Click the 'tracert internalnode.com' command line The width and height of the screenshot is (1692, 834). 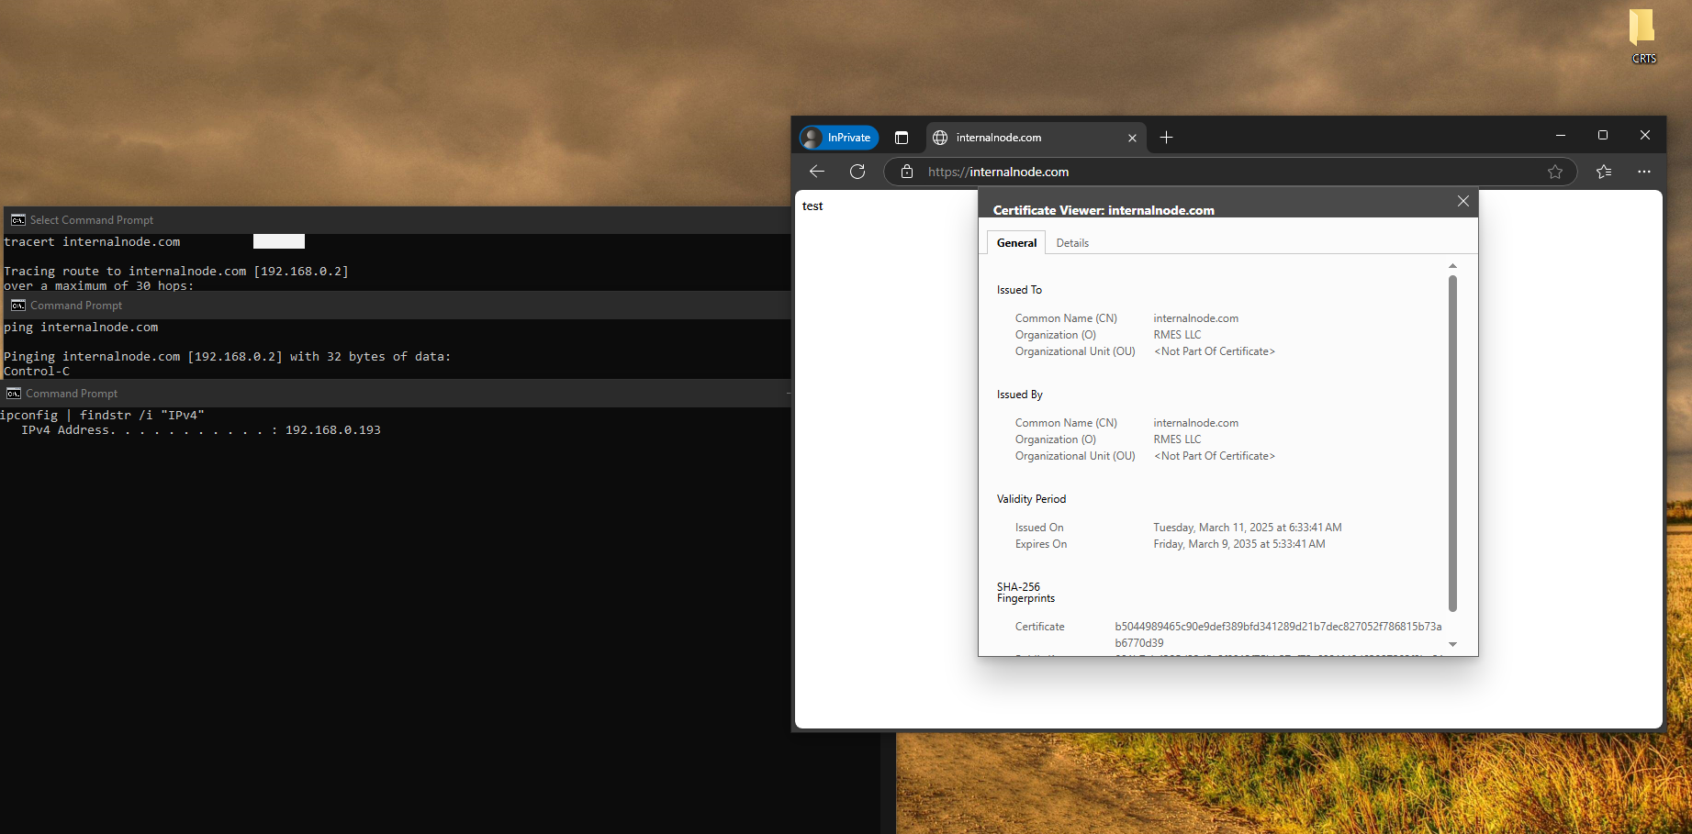92,242
